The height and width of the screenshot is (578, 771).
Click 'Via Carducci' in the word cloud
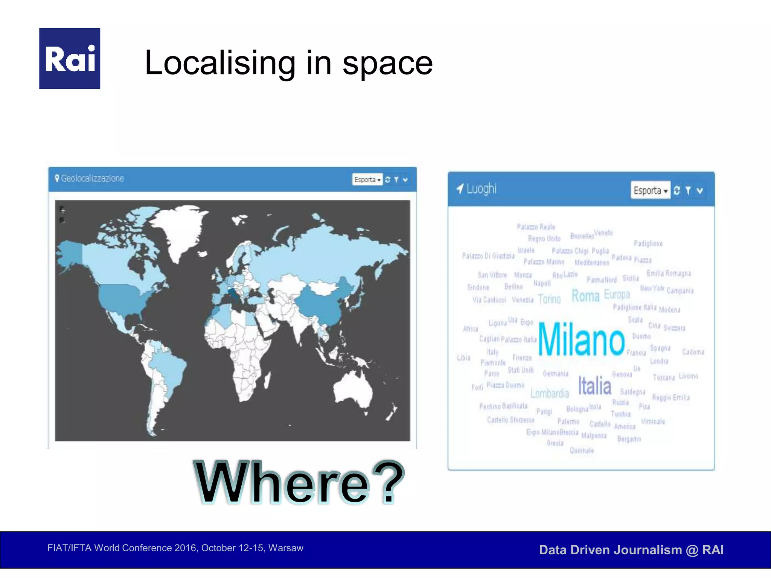(x=489, y=300)
